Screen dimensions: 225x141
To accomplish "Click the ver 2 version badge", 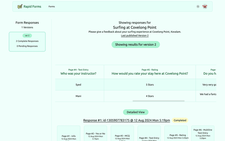I will click(x=27, y=36).
